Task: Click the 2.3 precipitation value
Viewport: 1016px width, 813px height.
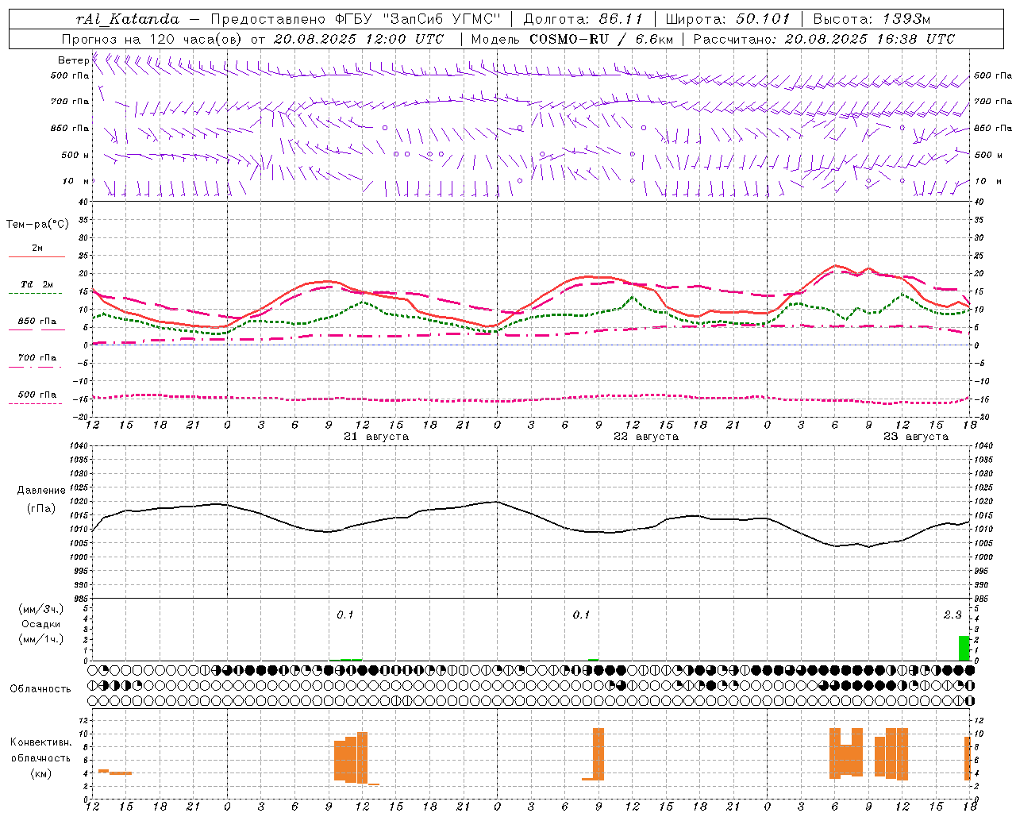Action: [x=952, y=615]
